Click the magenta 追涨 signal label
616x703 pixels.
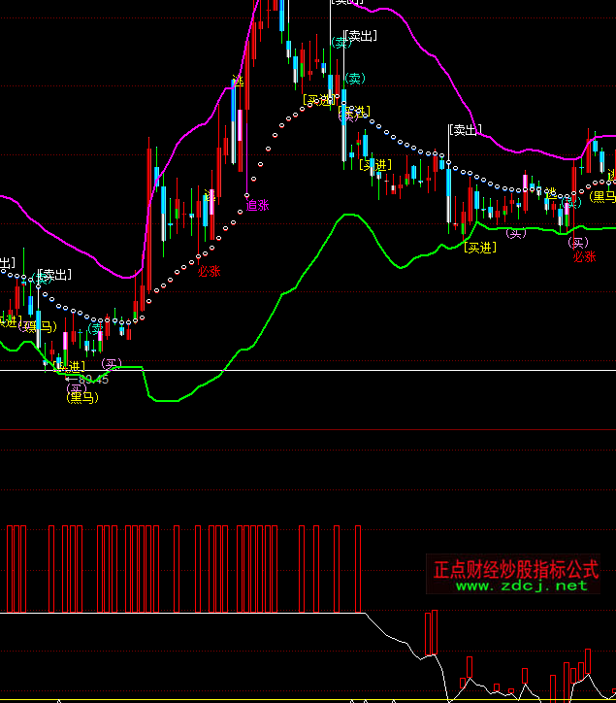[257, 205]
